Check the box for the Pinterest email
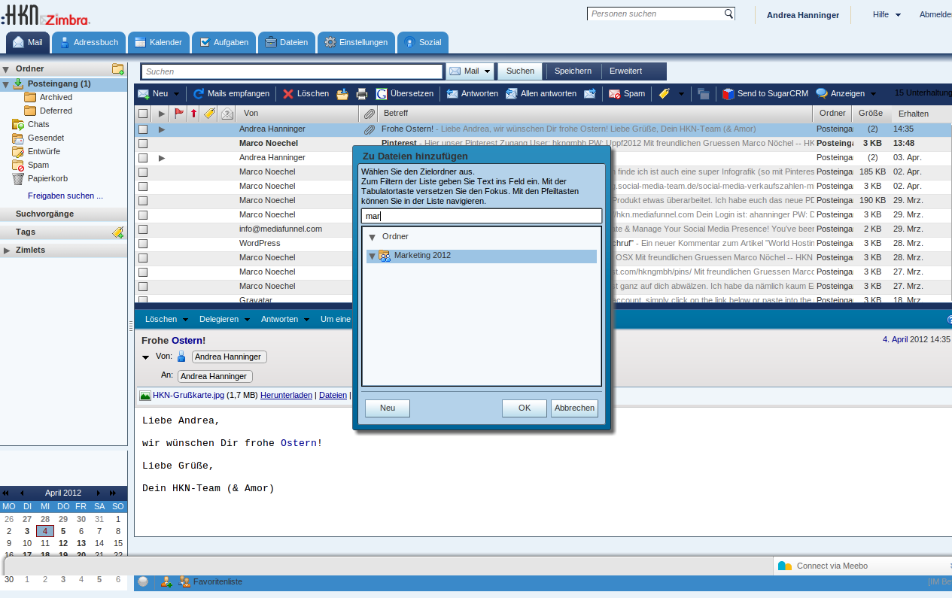The image size is (952, 598). point(143,143)
